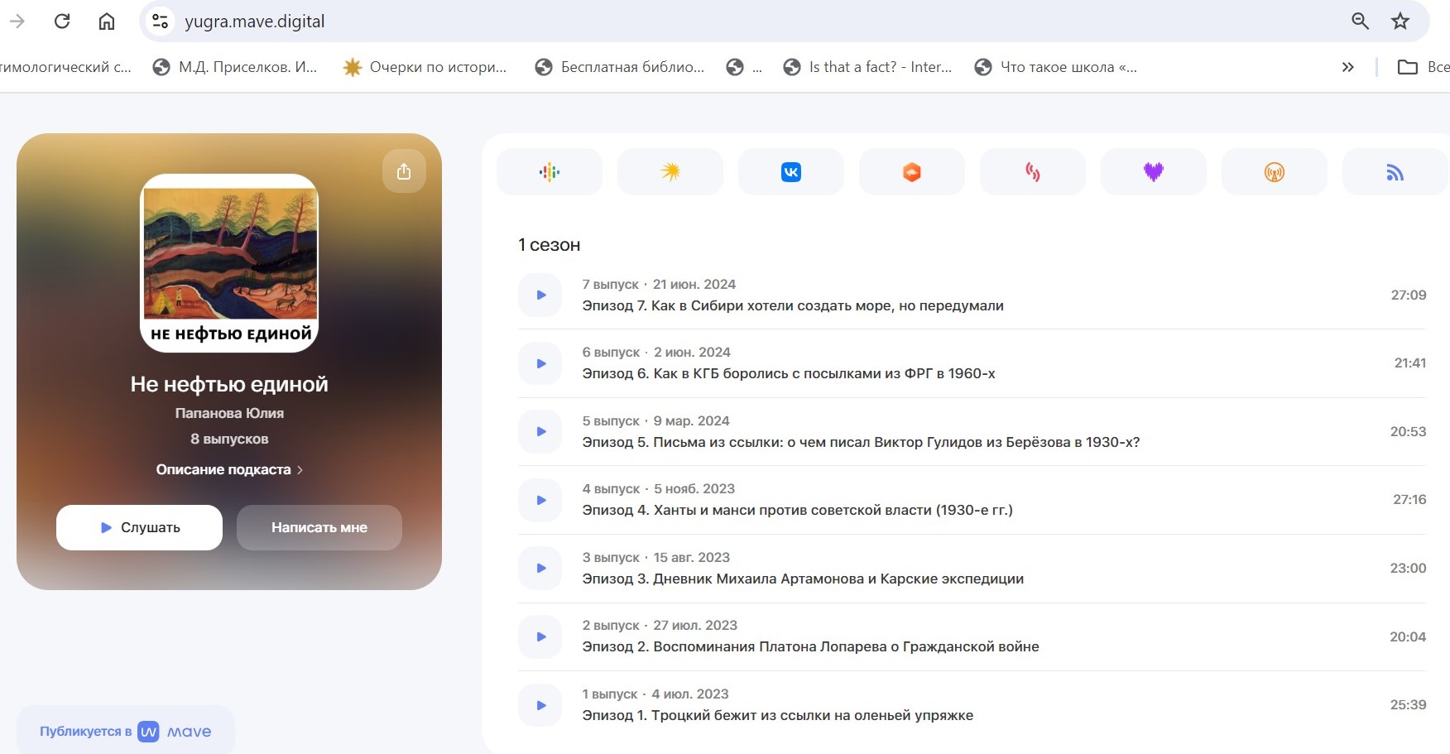Open the Все bookmarks folder
This screenshot has width=1450, height=754.
[1422, 67]
